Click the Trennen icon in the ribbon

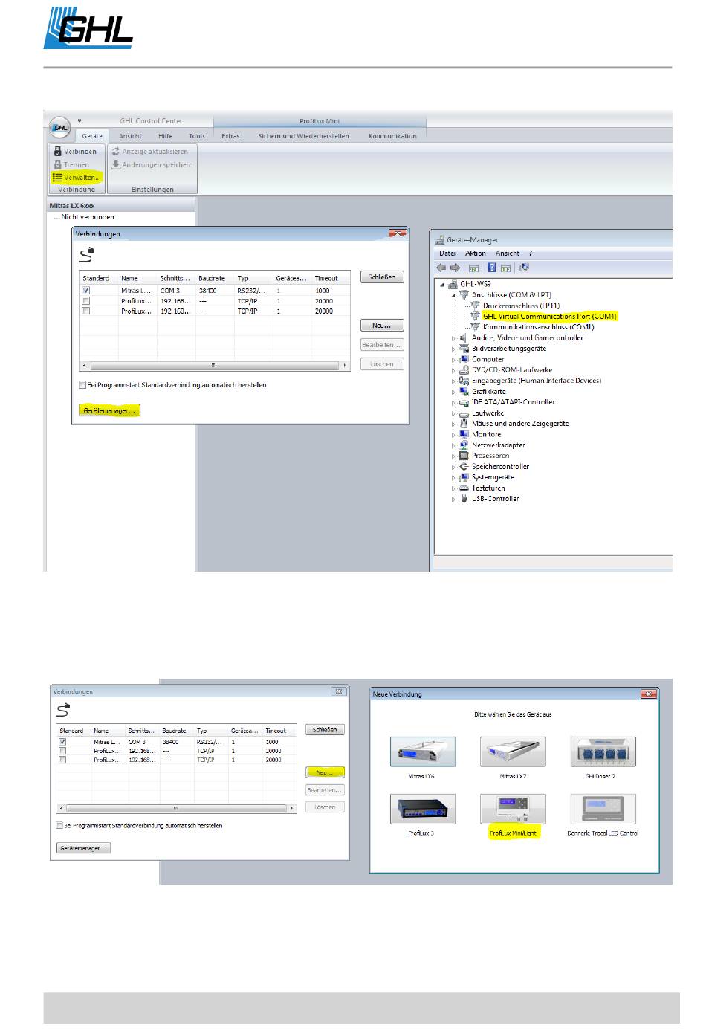57,164
